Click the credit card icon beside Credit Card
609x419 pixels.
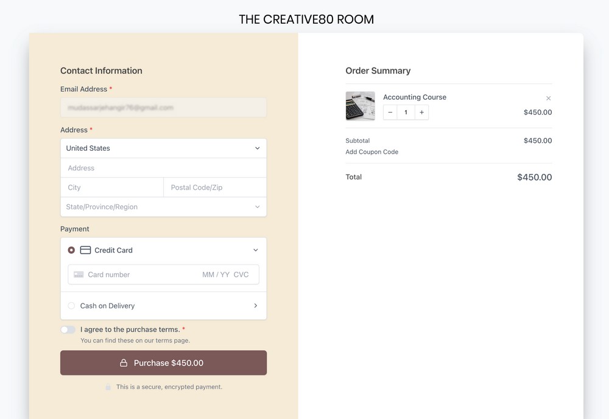pos(85,250)
